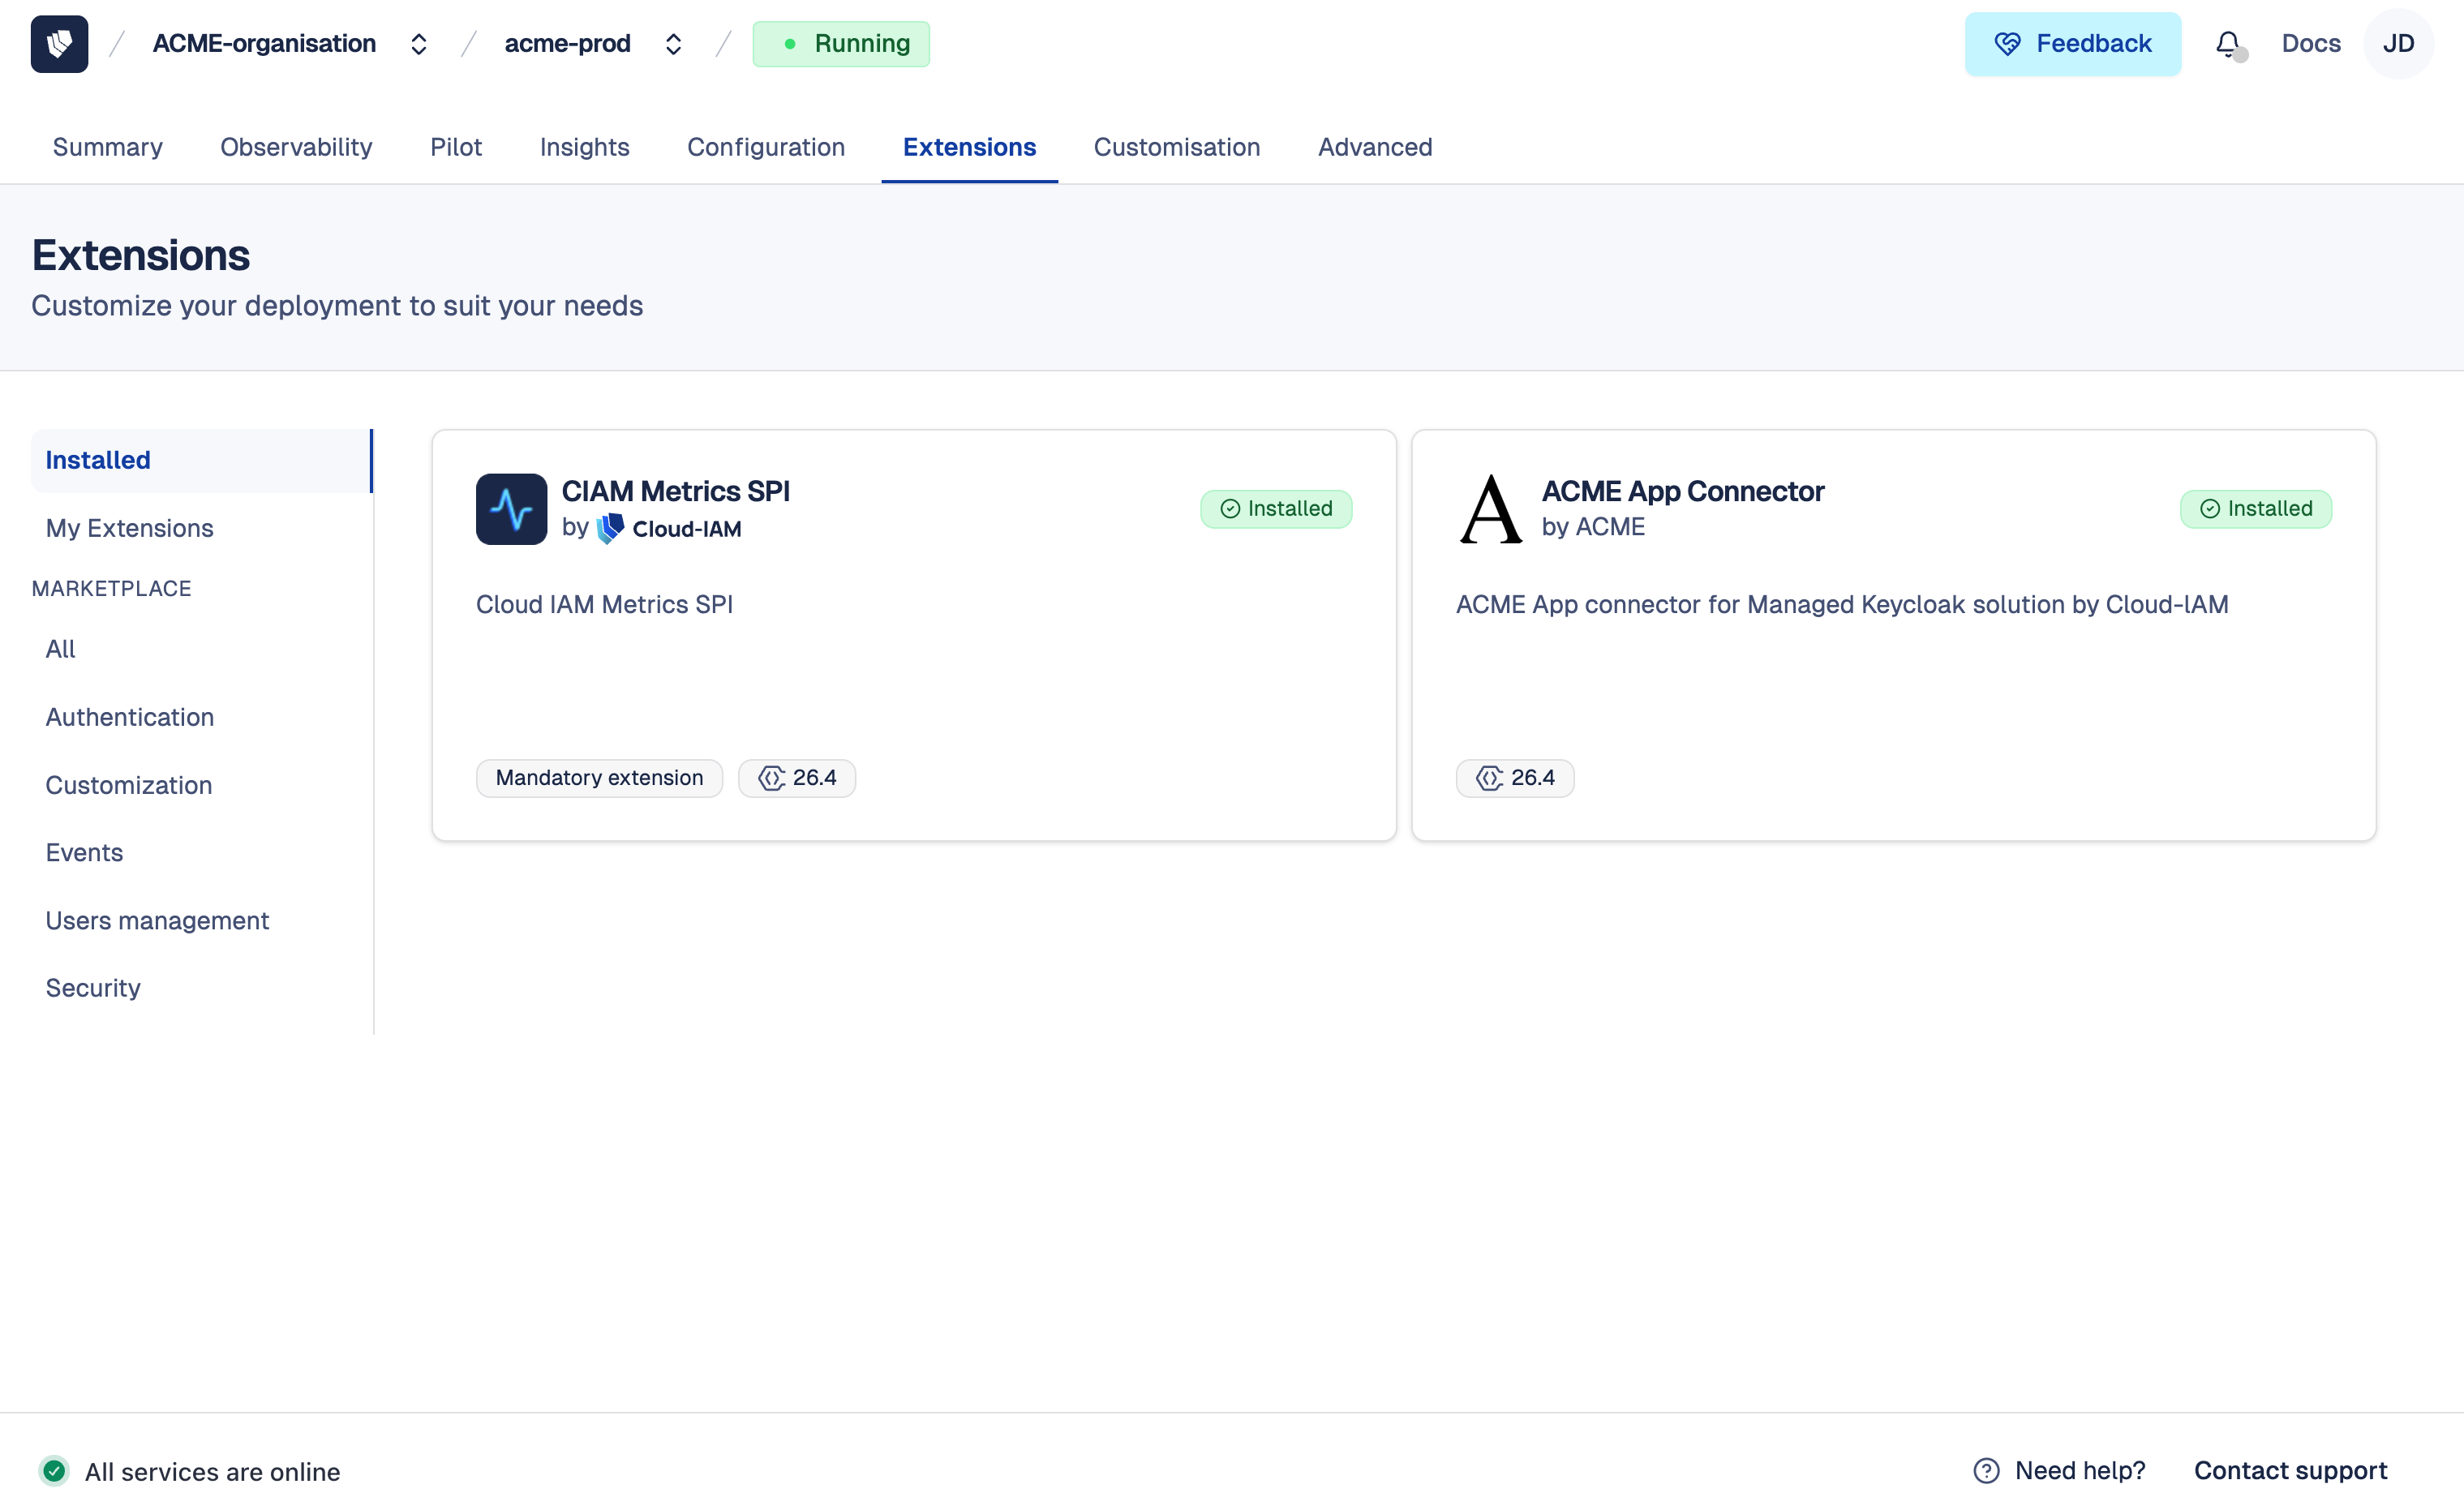
Task: Click the question-mark icon next to 'Need help?'
Action: [1986, 1470]
